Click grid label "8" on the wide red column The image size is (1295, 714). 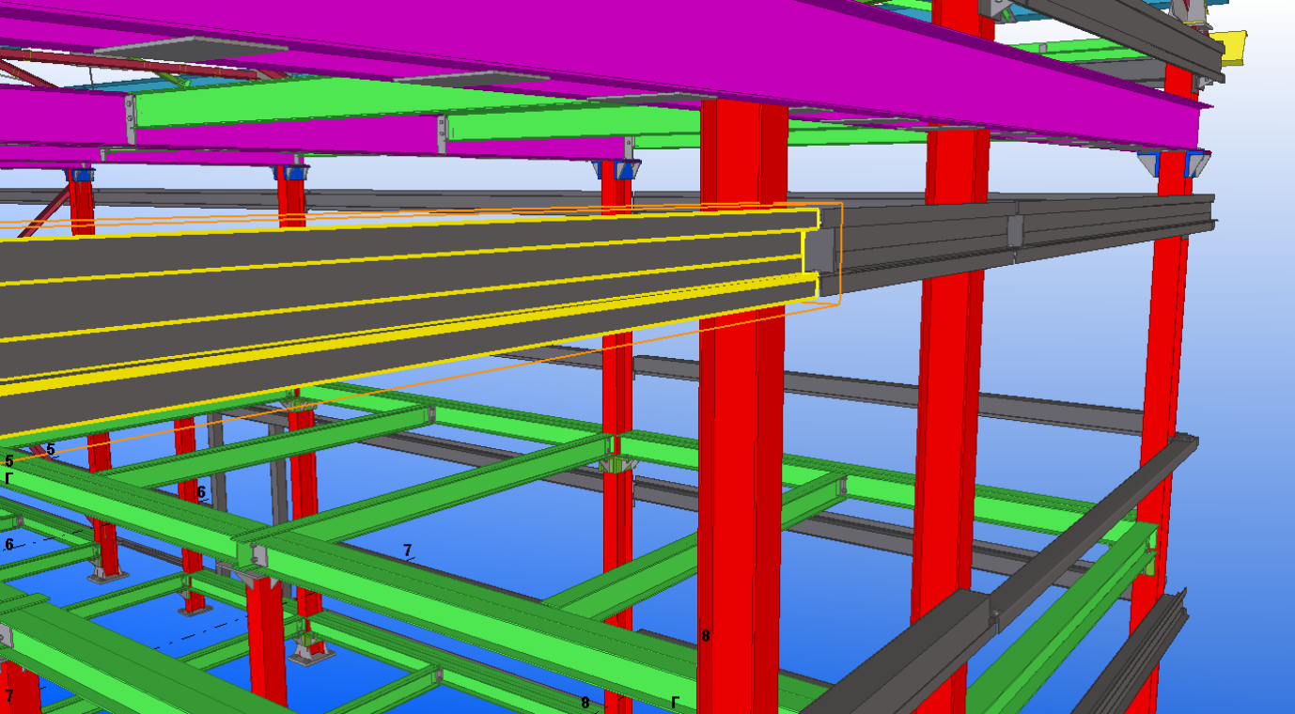pos(706,636)
